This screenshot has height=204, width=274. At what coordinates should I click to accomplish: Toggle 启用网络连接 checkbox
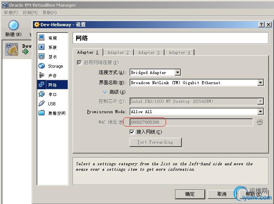pyautogui.click(x=79, y=63)
